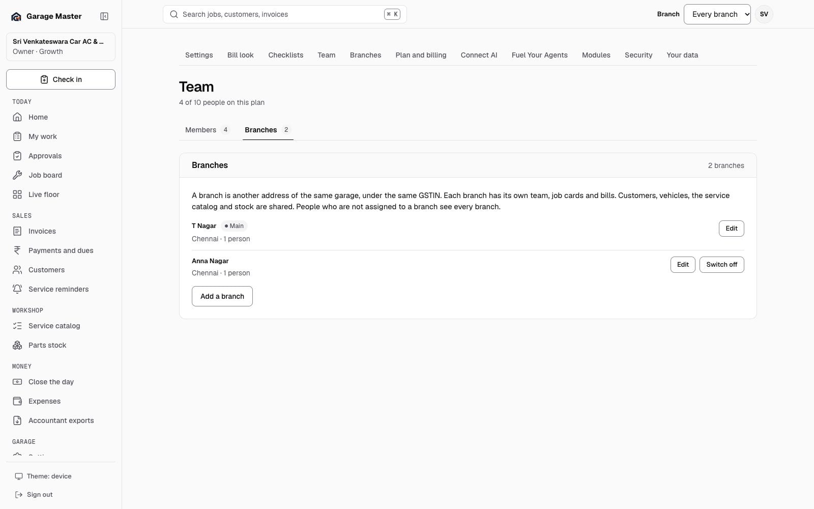
Task: Open Customers people icon
Action: click(17, 270)
